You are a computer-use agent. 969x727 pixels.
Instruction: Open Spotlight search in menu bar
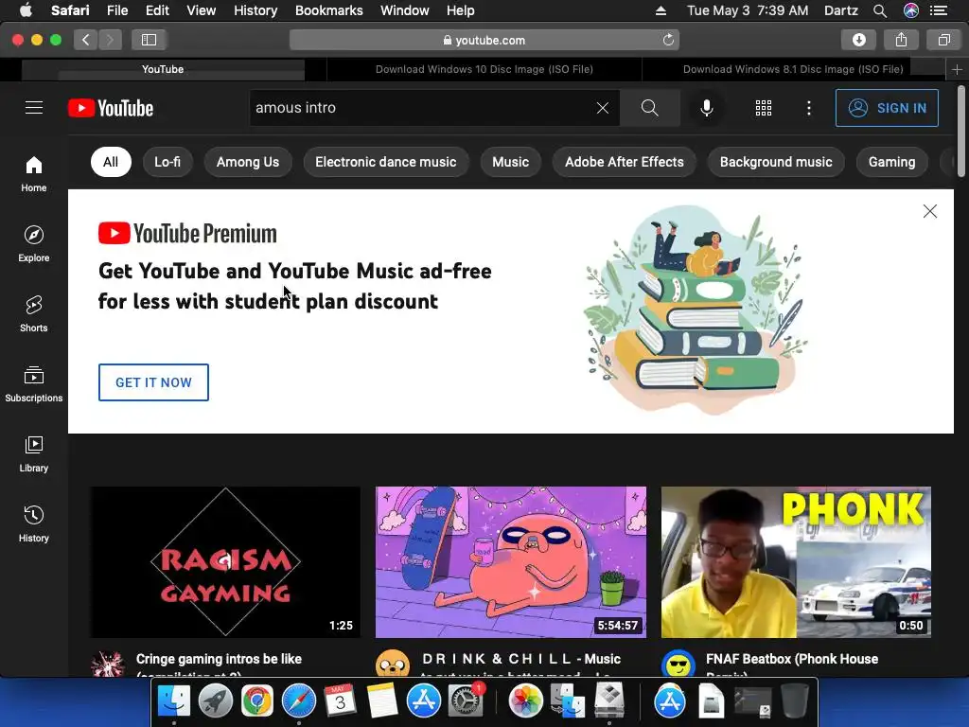880,10
